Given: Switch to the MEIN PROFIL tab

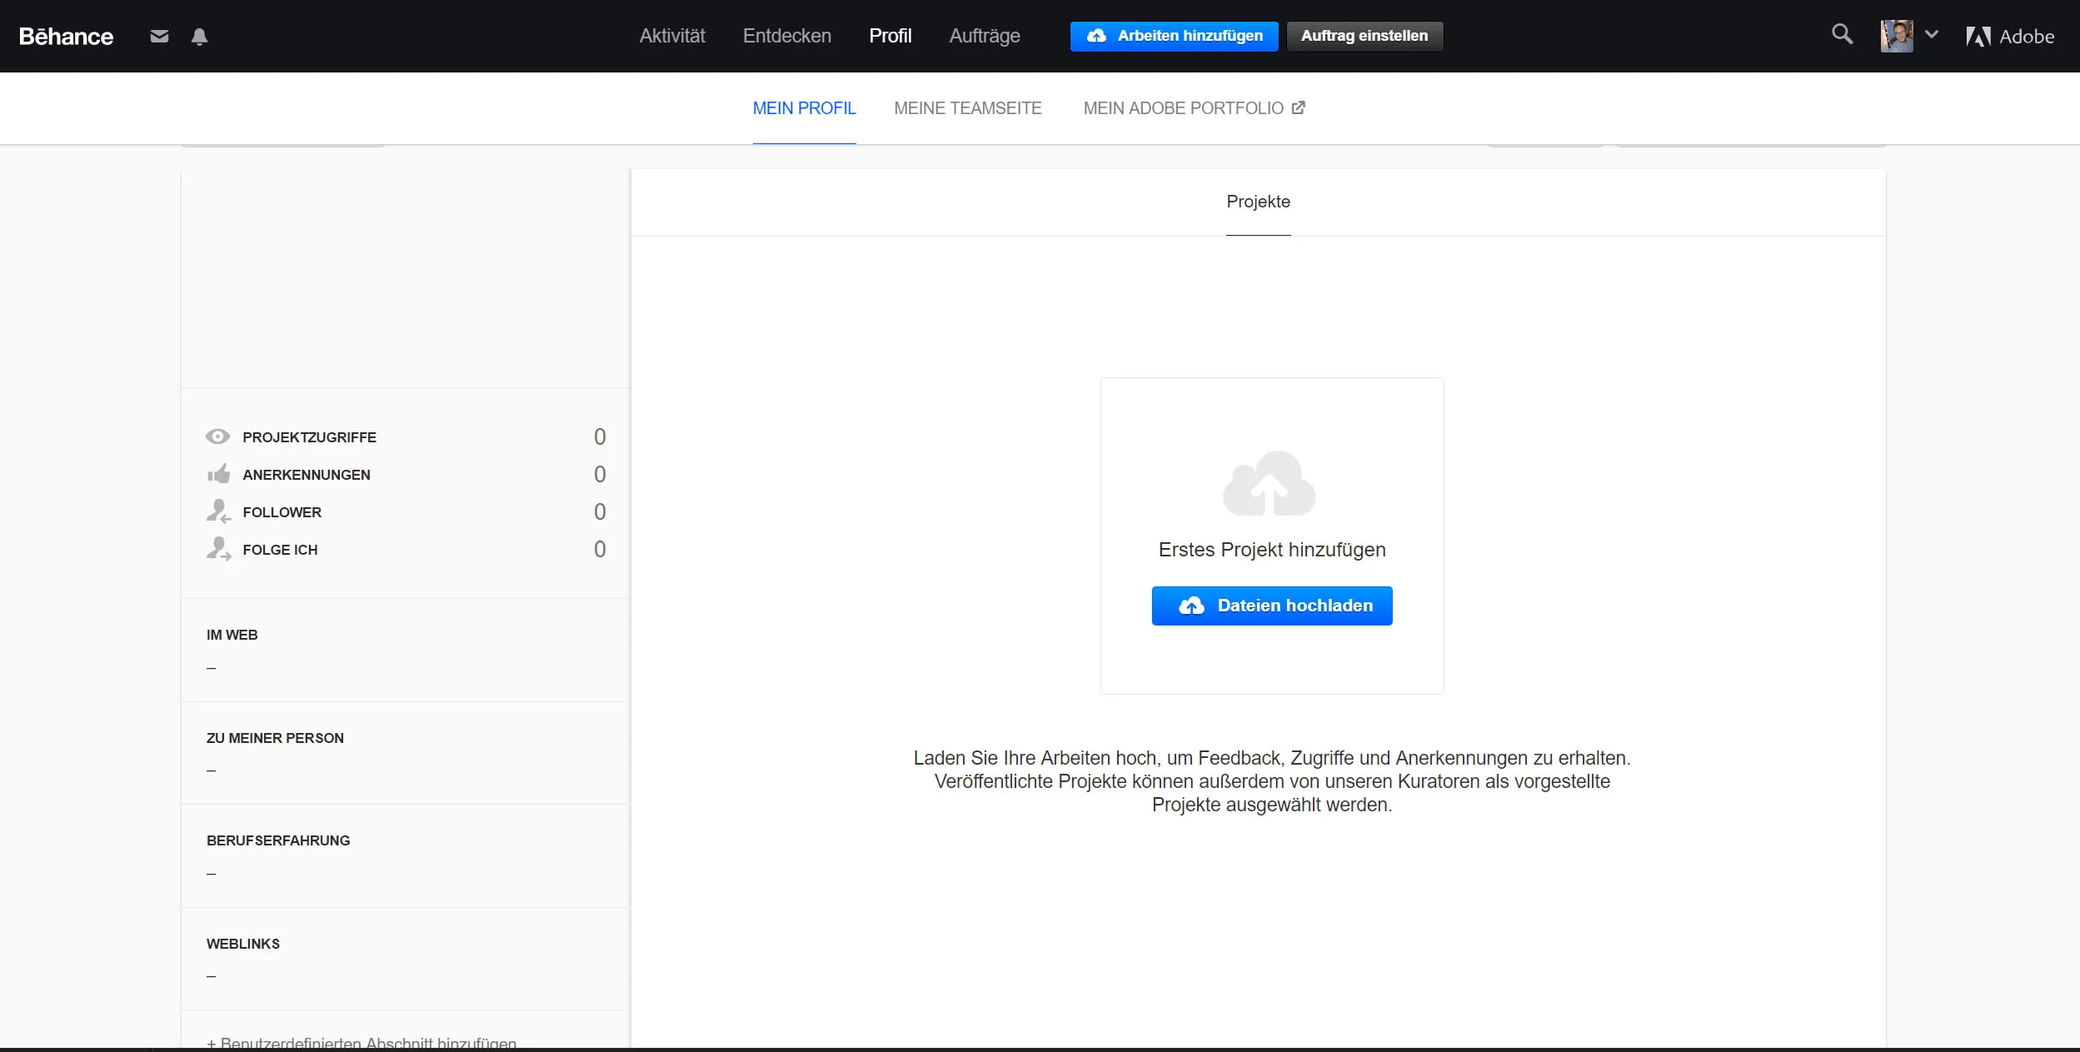Looking at the screenshot, I should tap(804, 108).
